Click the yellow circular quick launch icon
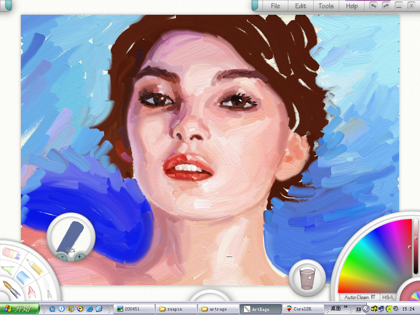This screenshot has width=420, height=315. (x=71, y=309)
